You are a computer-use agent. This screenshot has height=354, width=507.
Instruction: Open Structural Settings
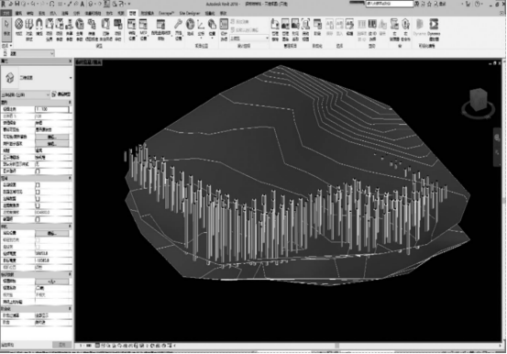[x=132, y=28]
